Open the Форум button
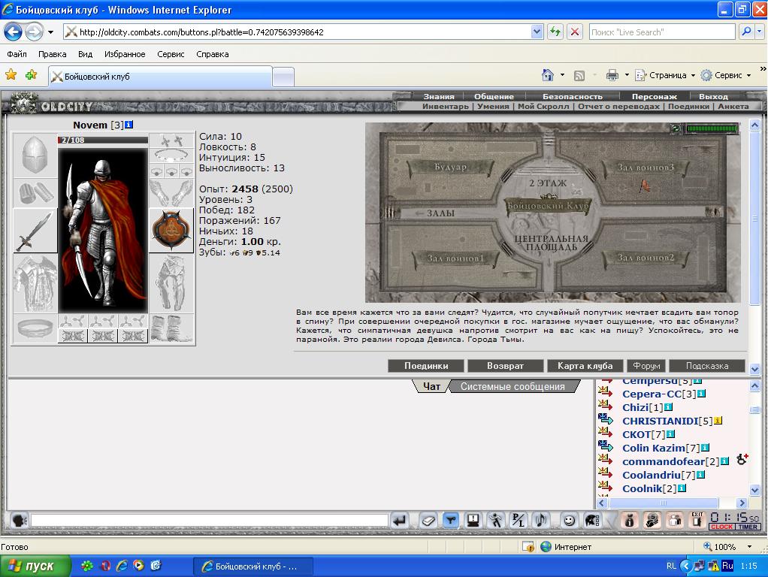 [x=646, y=366]
